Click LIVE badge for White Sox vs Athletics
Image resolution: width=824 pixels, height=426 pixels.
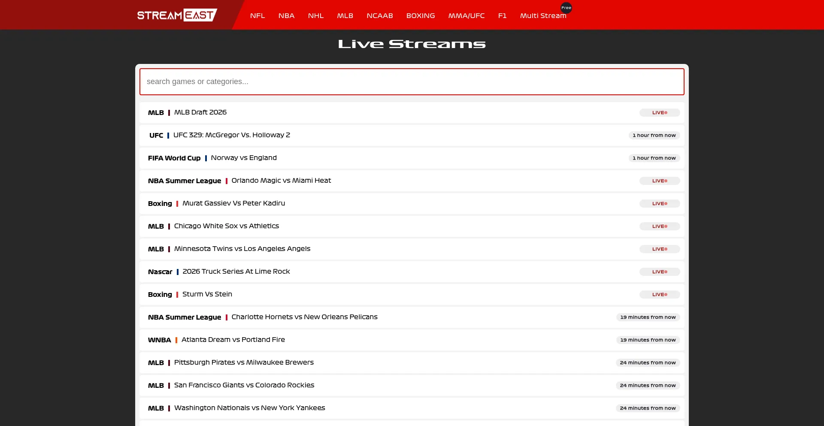pyautogui.click(x=660, y=226)
